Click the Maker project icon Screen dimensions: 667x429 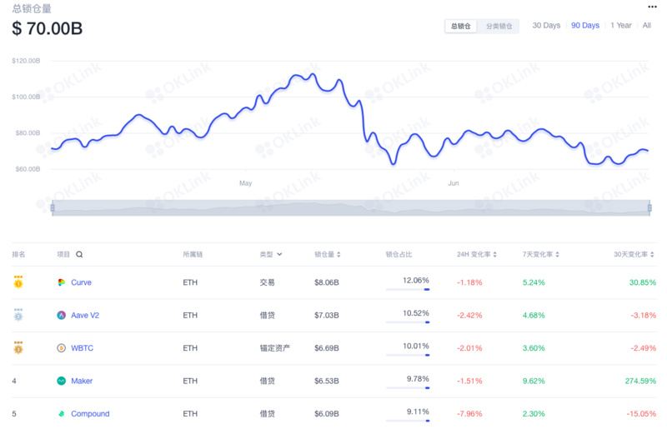pos(61,381)
